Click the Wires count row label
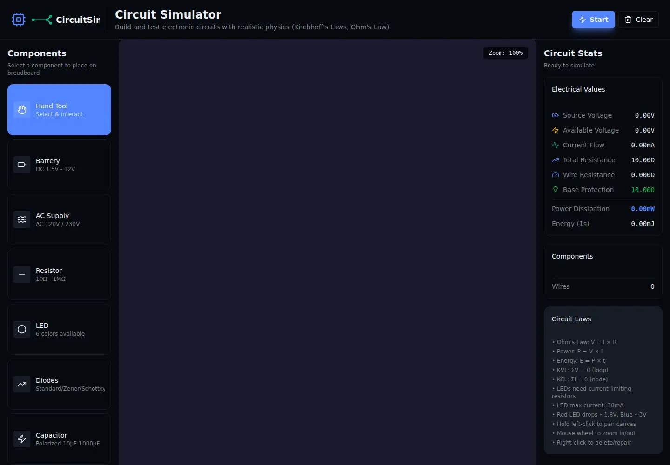Screen dimensions: 670x465 pyautogui.click(x=561, y=286)
